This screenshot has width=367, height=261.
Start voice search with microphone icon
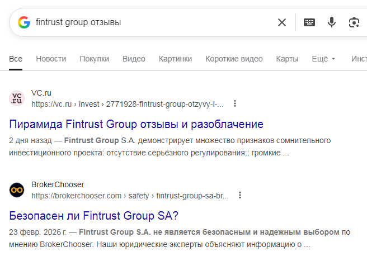(x=332, y=22)
